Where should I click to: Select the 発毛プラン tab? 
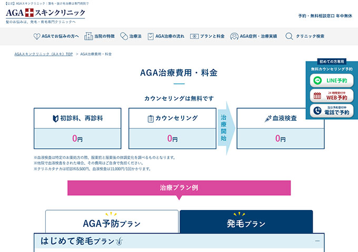[246, 223]
